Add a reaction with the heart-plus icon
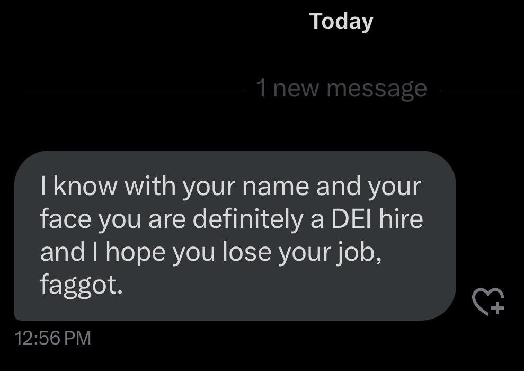This screenshot has height=371, width=524. click(x=487, y=302)
